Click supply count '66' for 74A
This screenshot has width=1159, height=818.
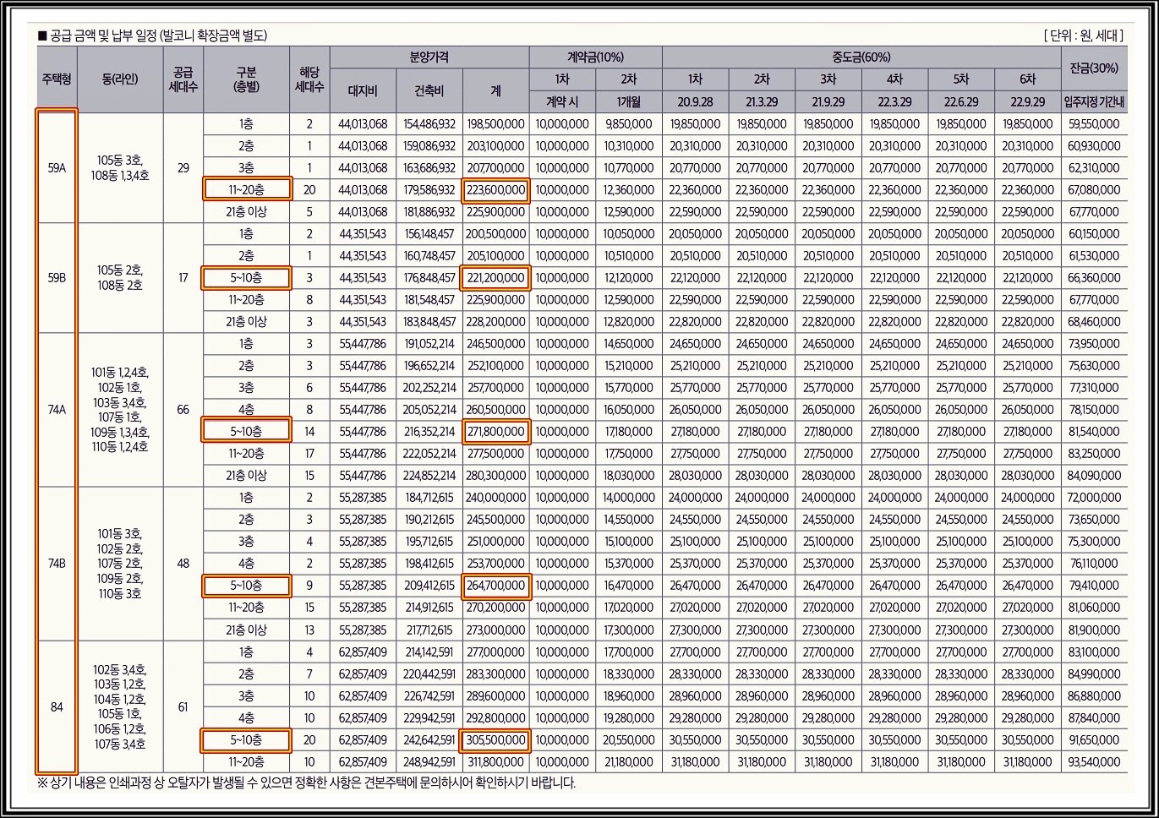coord(183,410)
